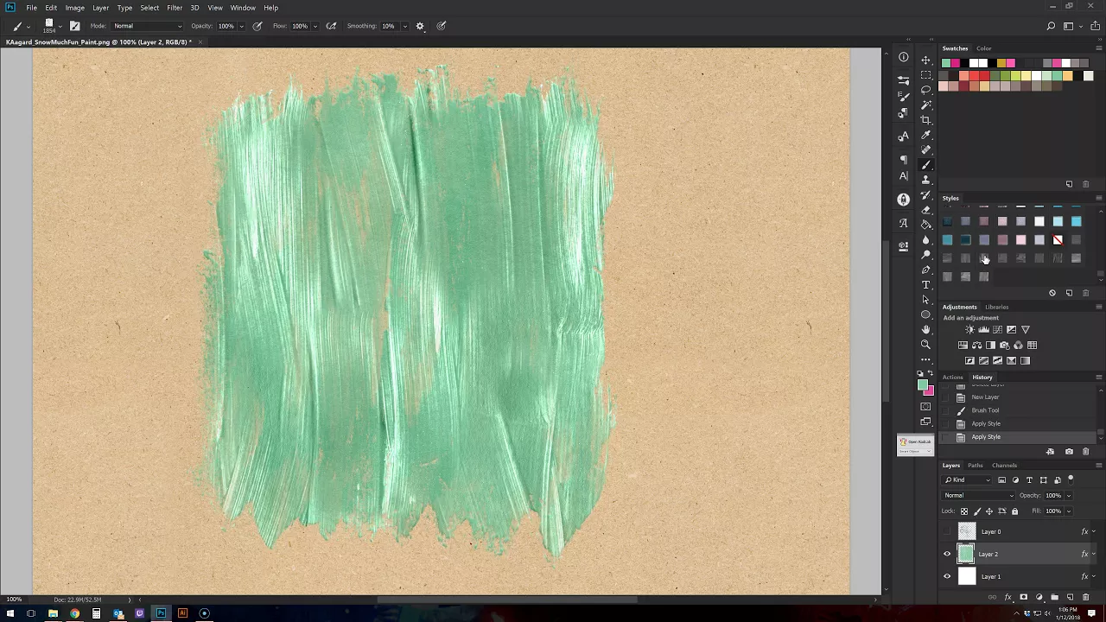This screenshot has width=1106, height=622.
Task: Switch to the Channels tab
Action: 1004,466
